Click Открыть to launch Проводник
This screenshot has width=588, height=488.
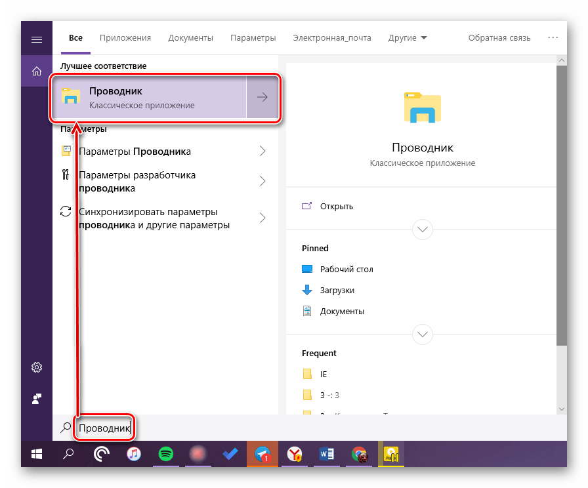coord(336,206)
